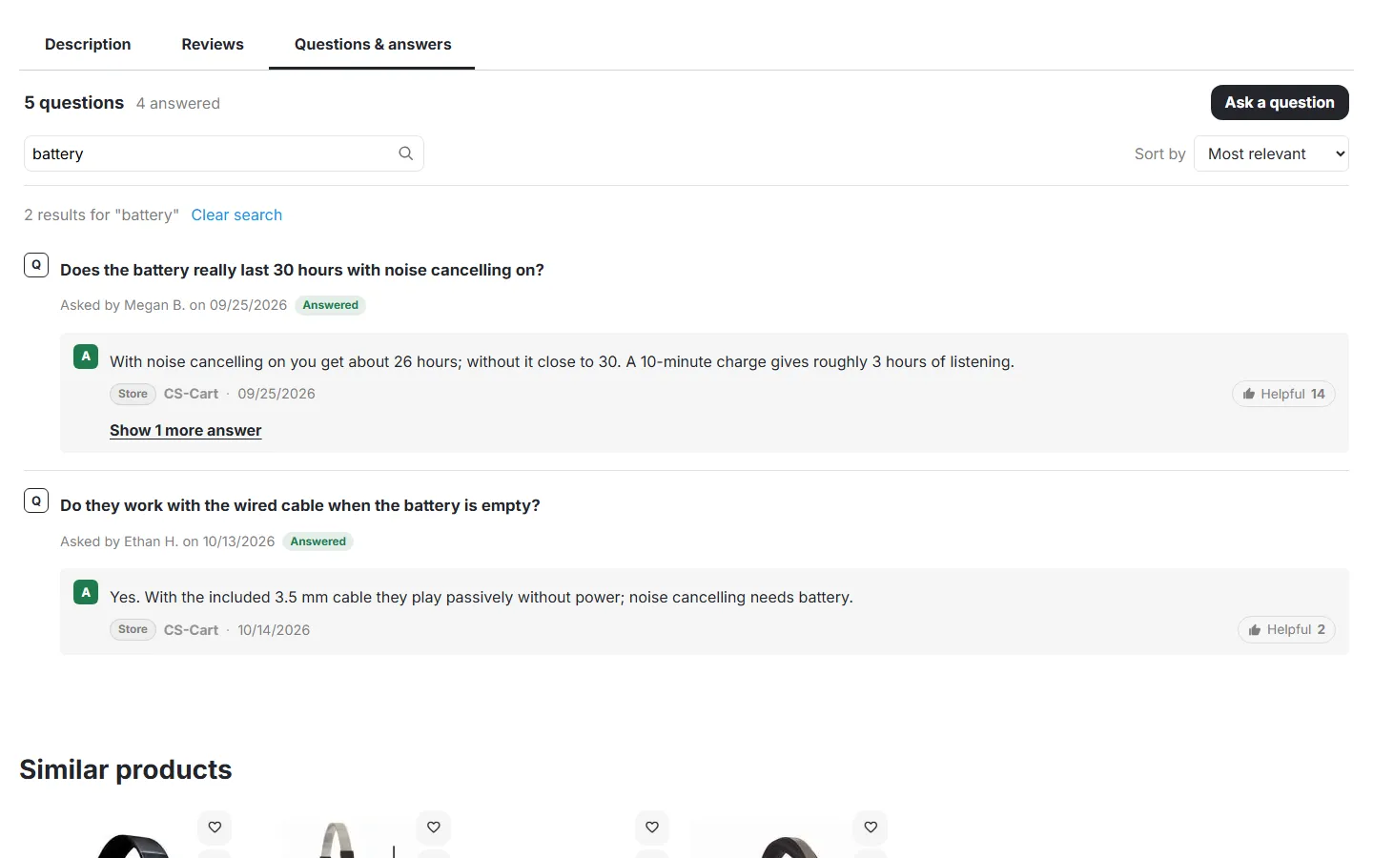This screenshot has width=1373, height=858.
Task: Click the heart icon on the fourth similar product
Action: [x=871, y=827]
